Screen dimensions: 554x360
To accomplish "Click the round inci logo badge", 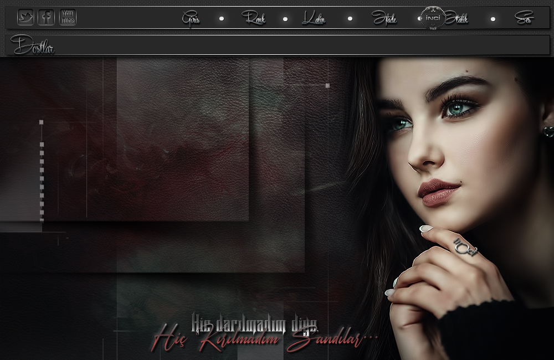I will [x=433, y=18].
